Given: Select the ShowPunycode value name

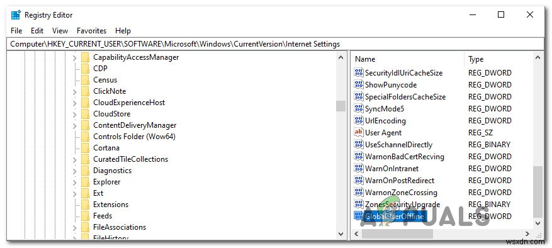Looking at the screenshot, I should (391, 85).
